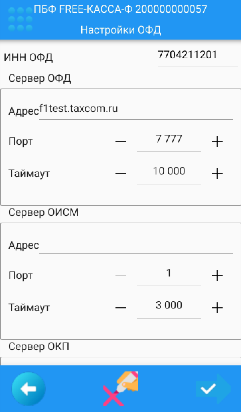
Task: Increase the OFD server timeout
Action: (217, 174)
